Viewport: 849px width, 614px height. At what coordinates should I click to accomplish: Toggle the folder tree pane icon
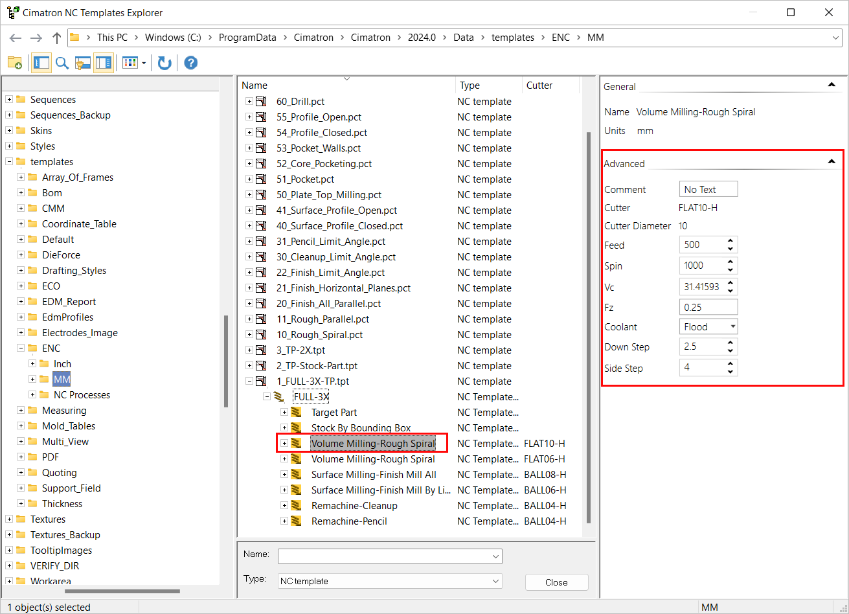tap(41, 63)
